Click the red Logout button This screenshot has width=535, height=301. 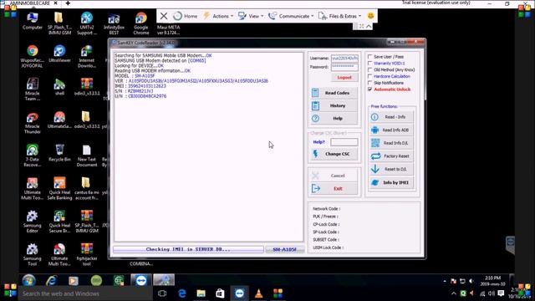pyautogui.click(x=344, y=78)
